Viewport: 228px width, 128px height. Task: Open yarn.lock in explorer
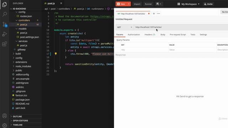coord(20,108)
